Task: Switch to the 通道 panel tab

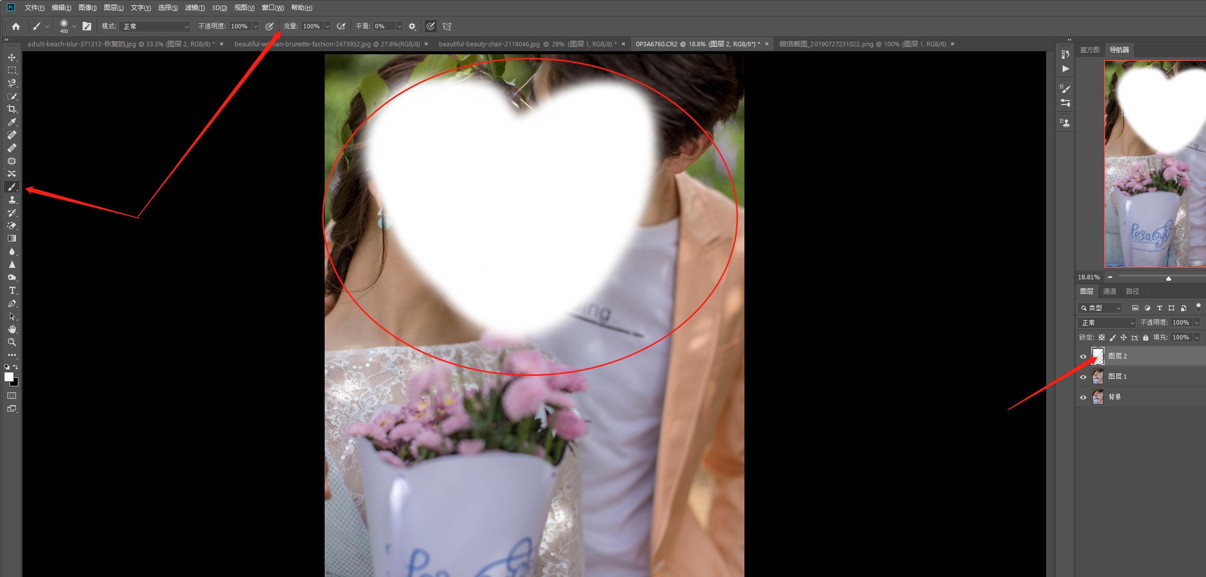Action: 1109,291
